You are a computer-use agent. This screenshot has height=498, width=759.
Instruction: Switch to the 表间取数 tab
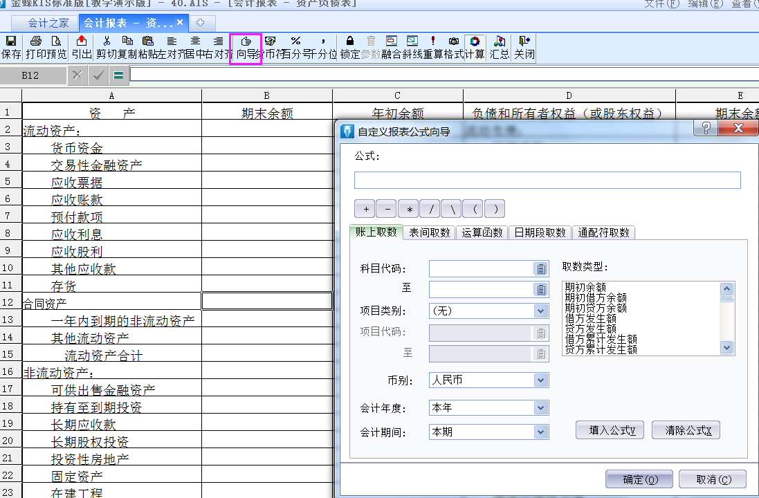click(x=429, y=232)
